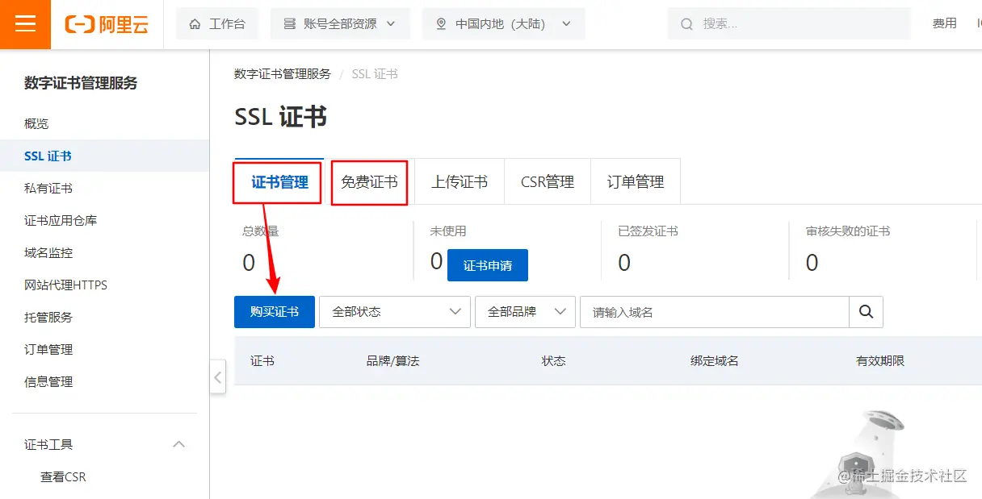The image size is (982, 499).
Task: Click the 数字证书管理服务 sidebar title
Action: (x=81, y=83)
